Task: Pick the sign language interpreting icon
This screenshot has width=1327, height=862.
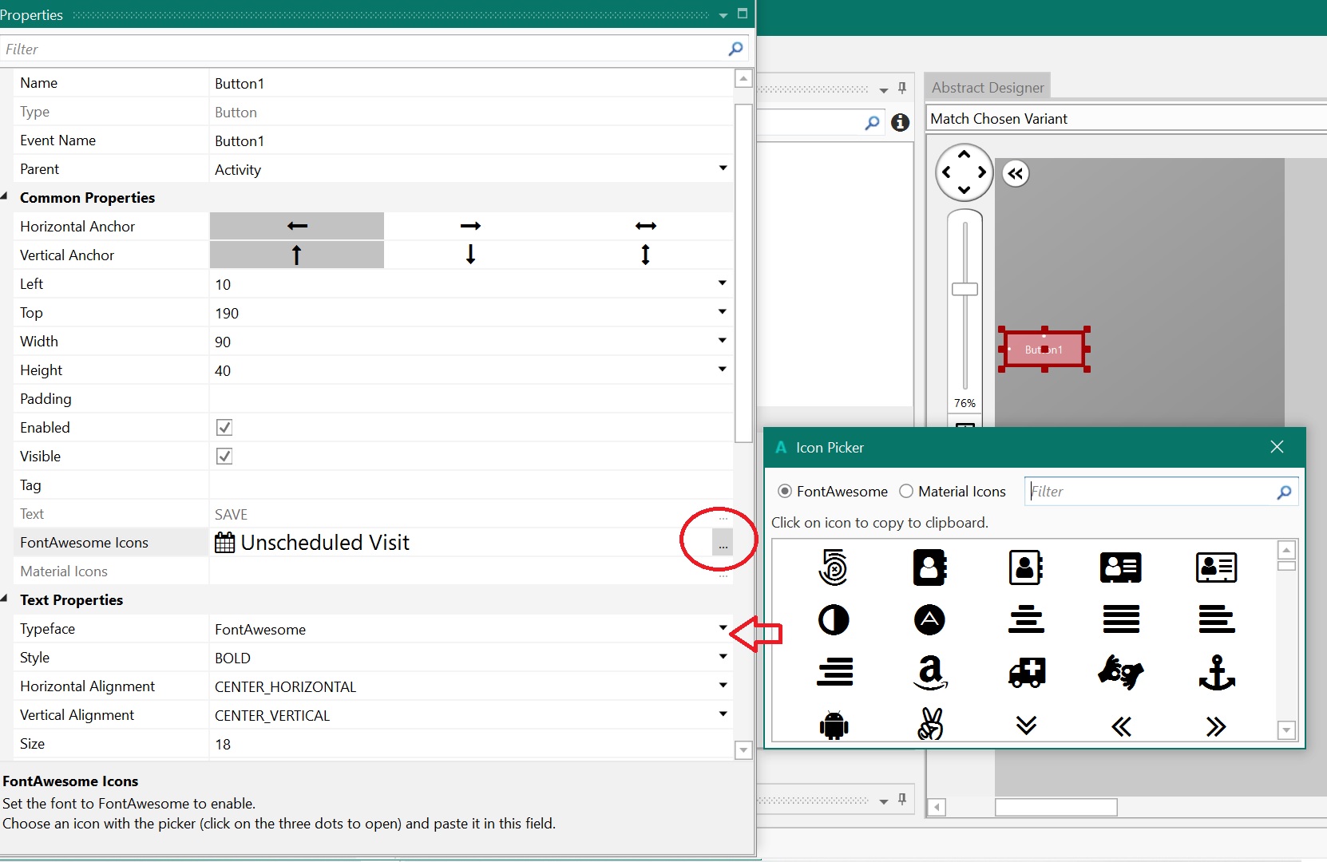Action: pos(1121,672)
